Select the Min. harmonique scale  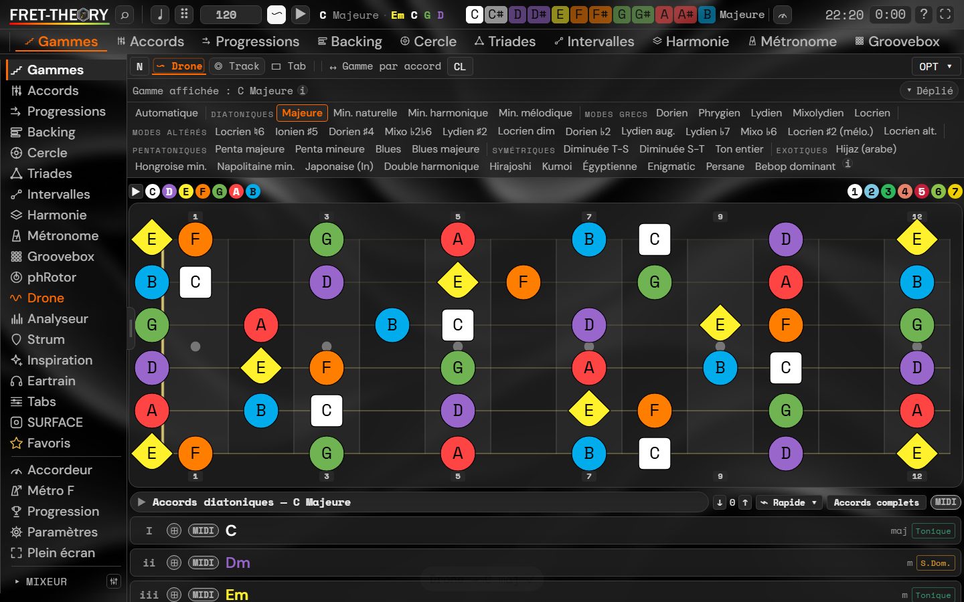pyautogui.click(x=448, y=113)
